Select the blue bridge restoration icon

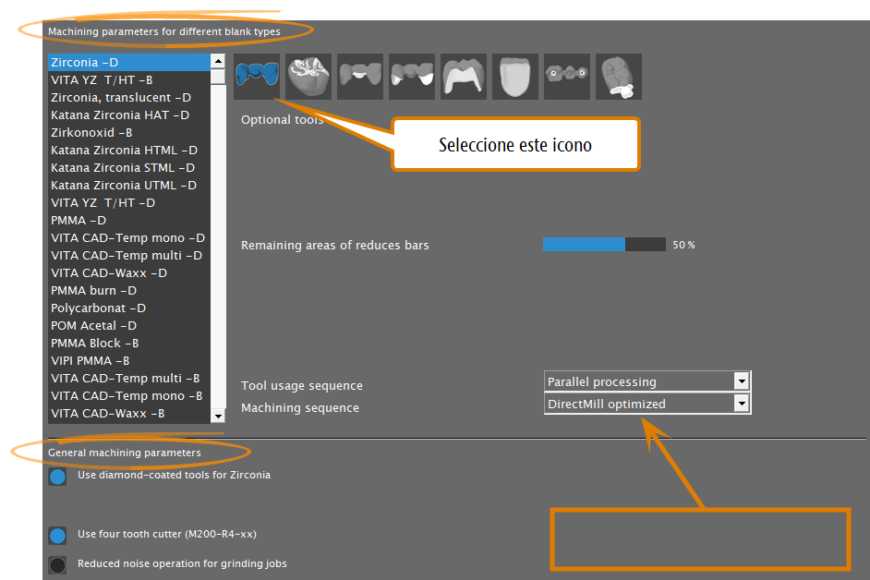click(x=257, y=77)
